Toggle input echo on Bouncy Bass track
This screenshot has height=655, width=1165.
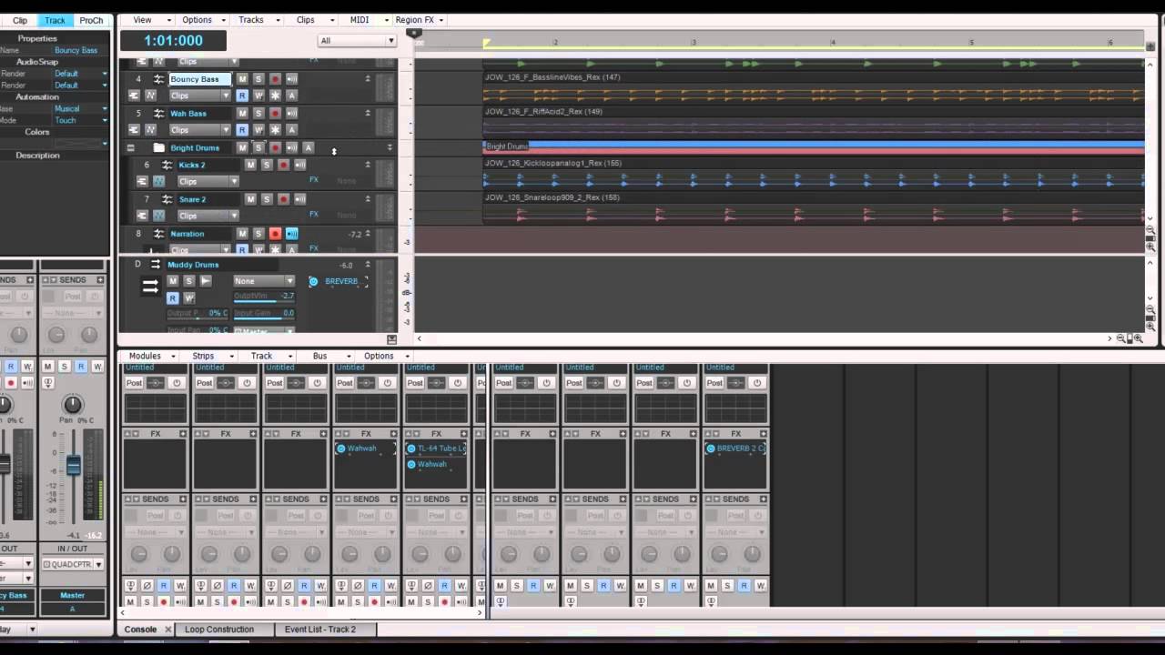tap(292, 79)
